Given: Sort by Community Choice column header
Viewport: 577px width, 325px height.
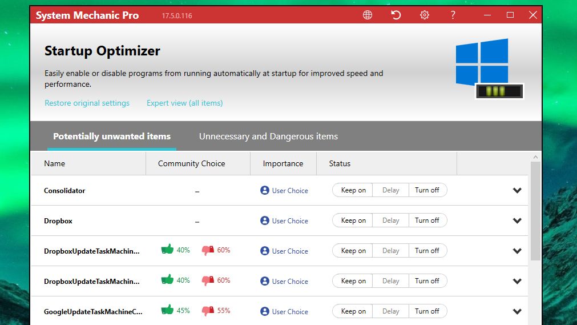Looking at the screenshot, I should coord(191,163).
